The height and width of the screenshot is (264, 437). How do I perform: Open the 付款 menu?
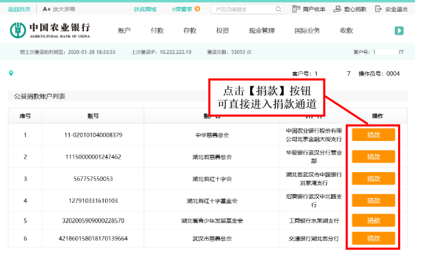(x=157, y=31)
